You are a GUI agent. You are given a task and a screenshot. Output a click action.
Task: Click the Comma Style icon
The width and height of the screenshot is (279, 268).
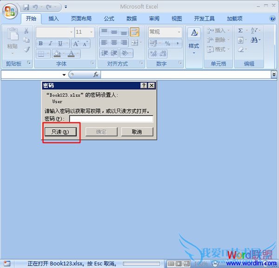pyautogui.click(x=178, y=43)
